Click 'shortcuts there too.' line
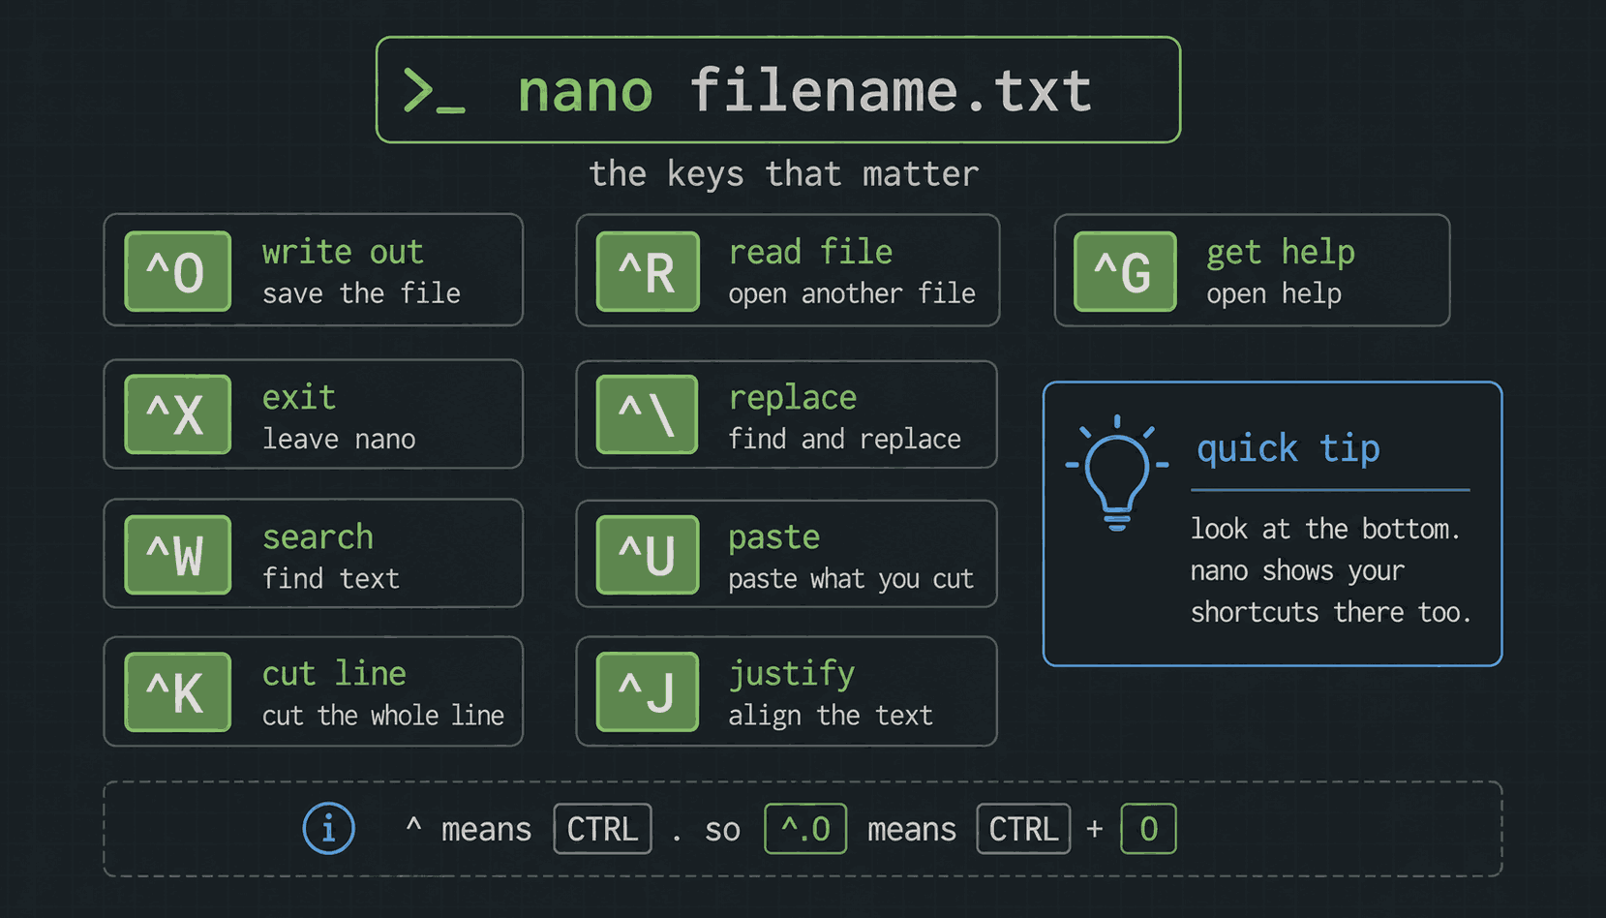1606x918 pixels. [1331, 612]
